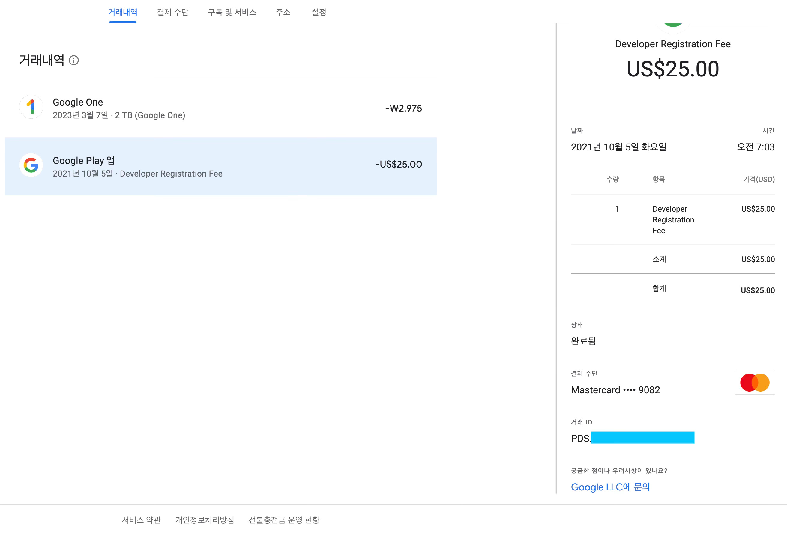Click the 날짜 label

[x=577, y=130]
